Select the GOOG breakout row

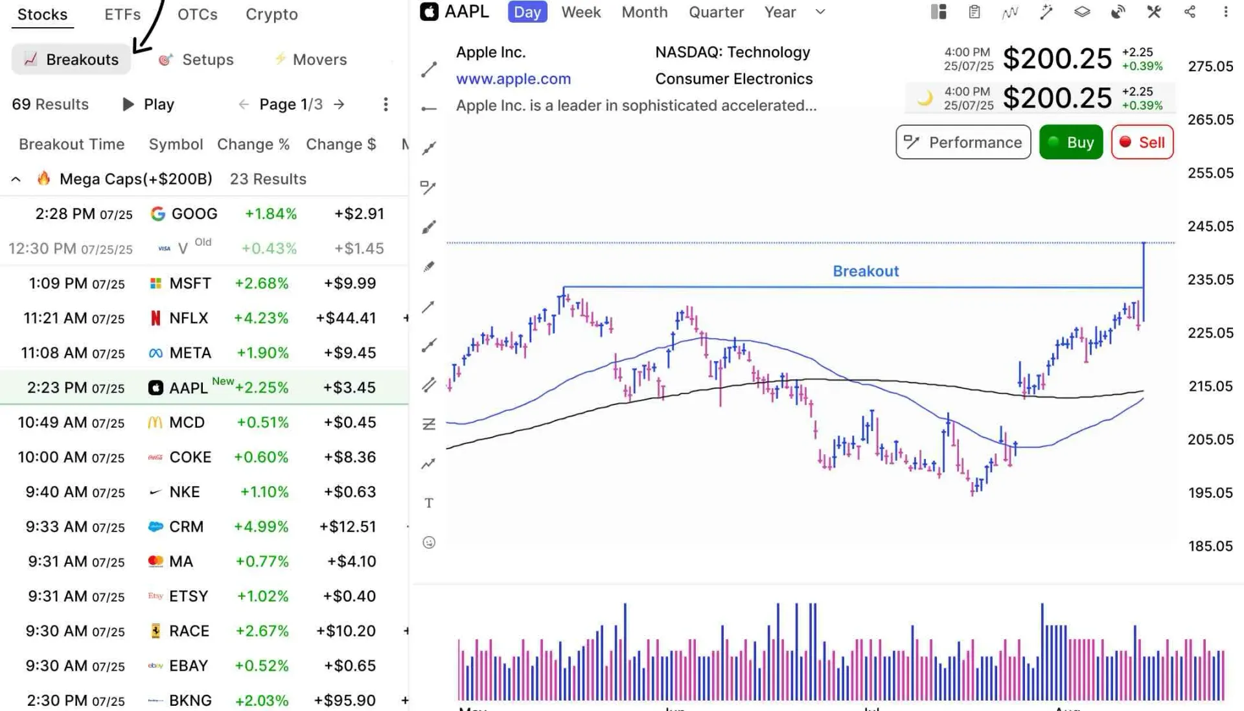coord(204,214)
